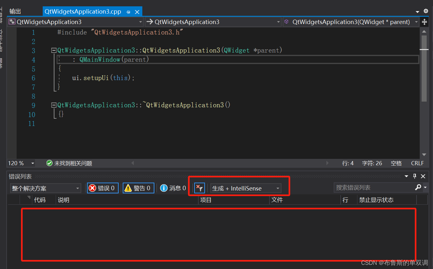Toggle the 警告 0 filter

click(138, 188)
